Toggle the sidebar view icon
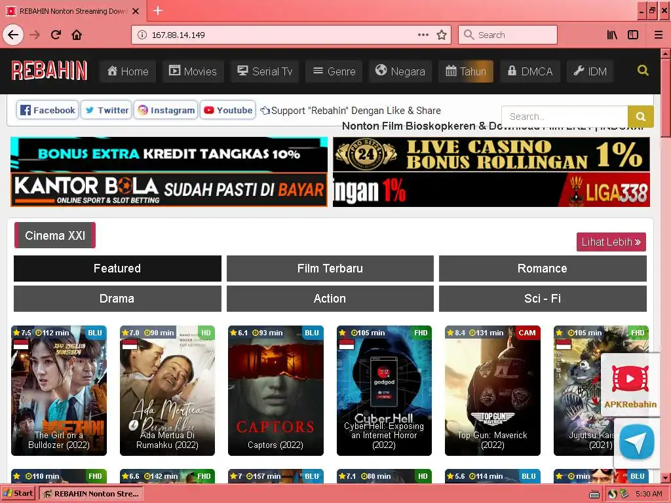 633,35
